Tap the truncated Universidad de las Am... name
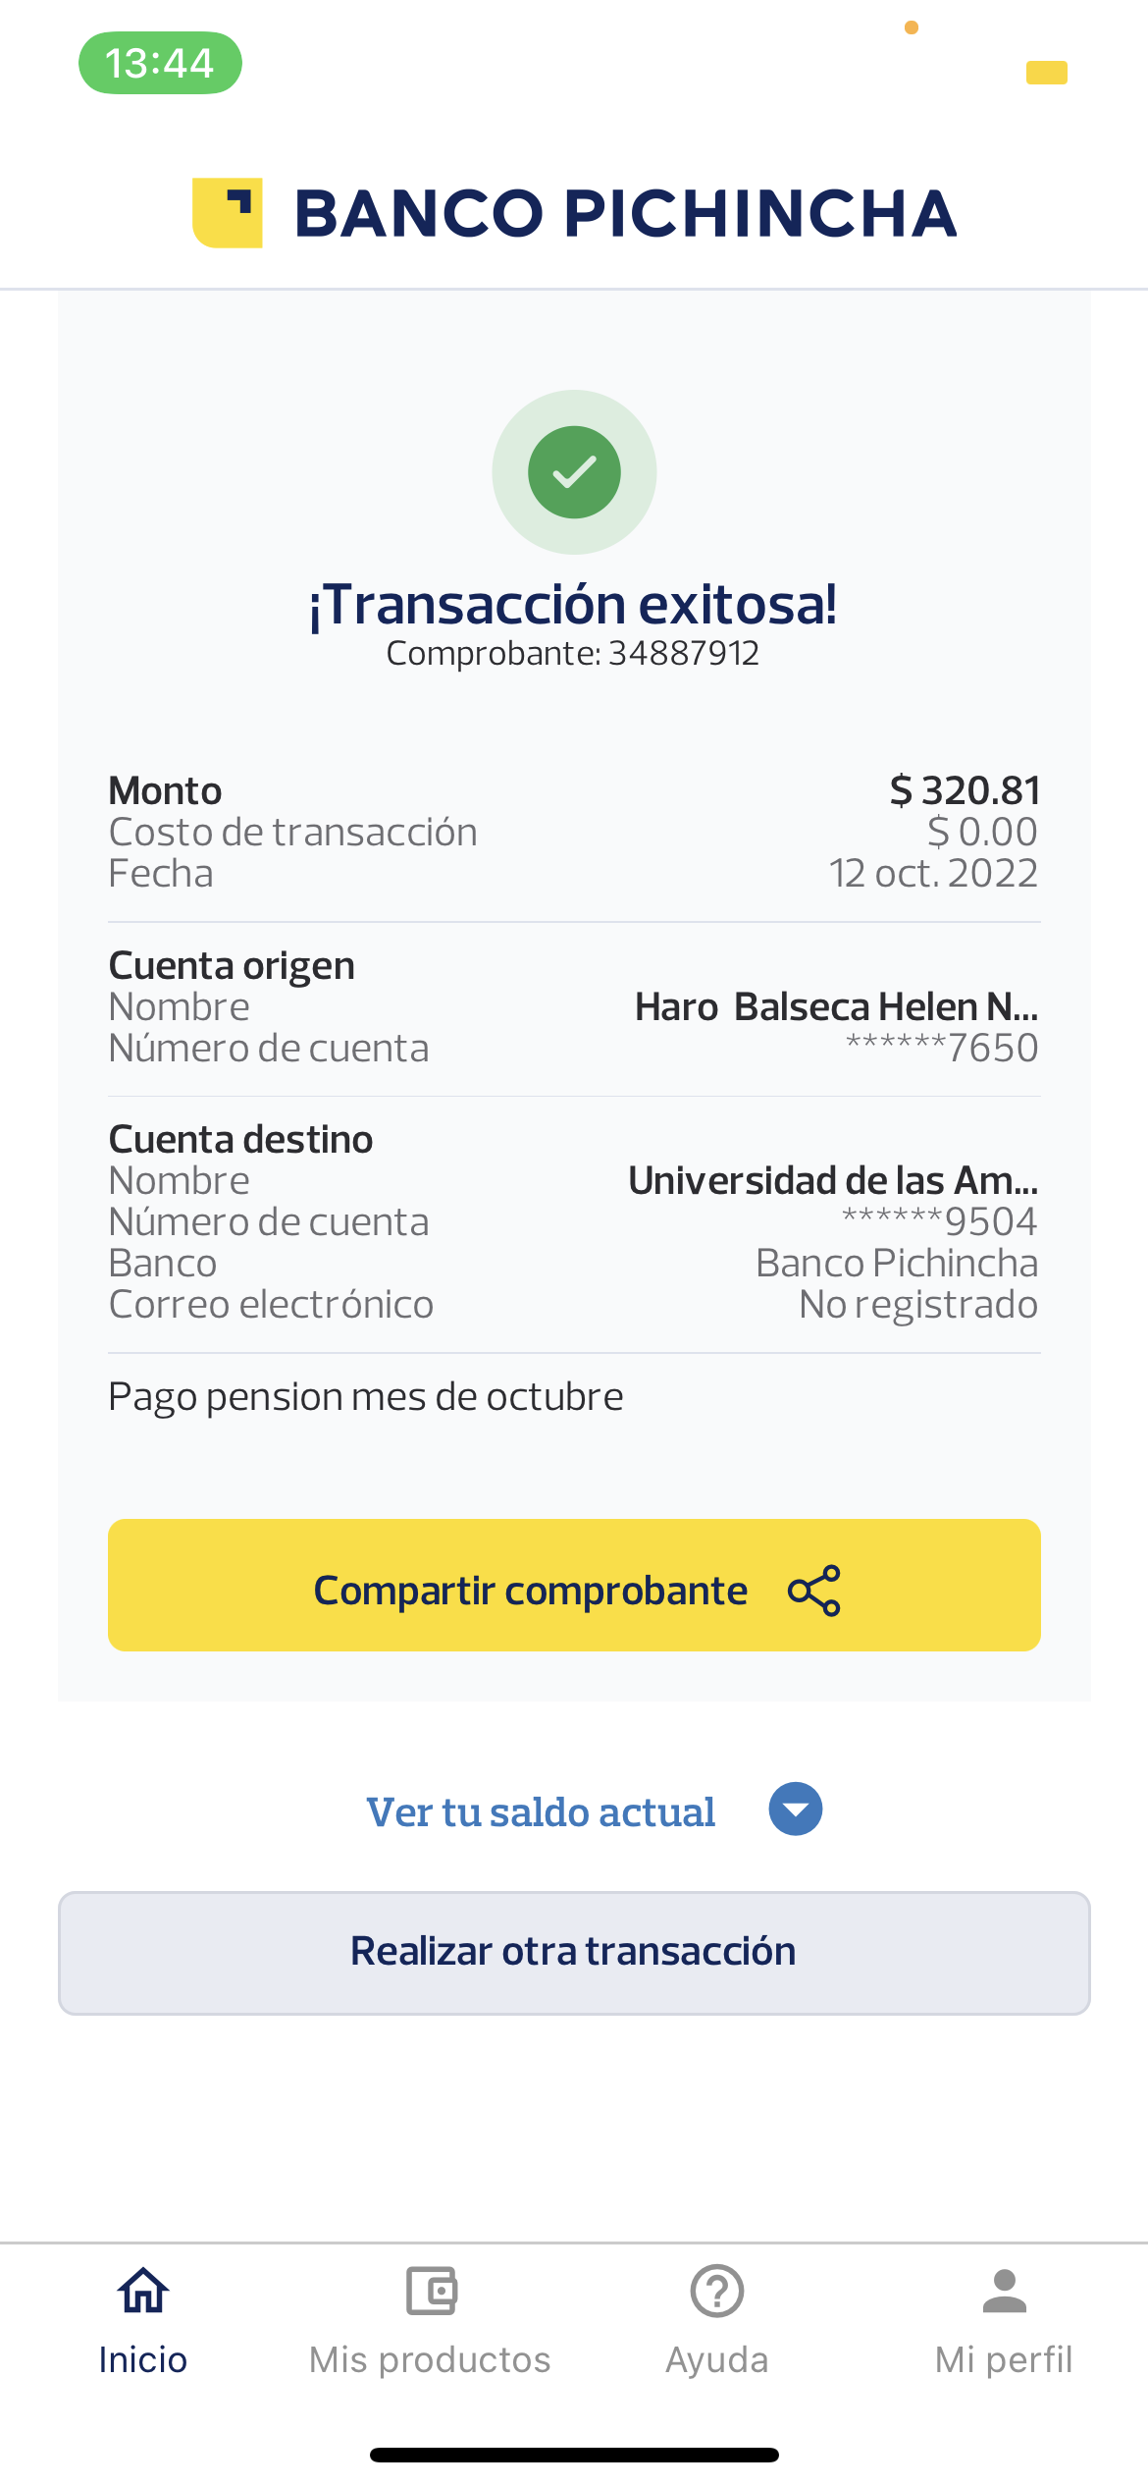Viewport: 1148px width, 2486px height. (833, 1181)
